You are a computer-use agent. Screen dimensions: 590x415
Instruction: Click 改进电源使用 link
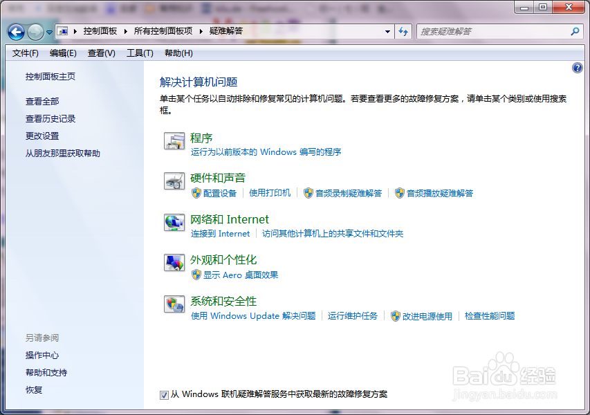point(427,316)
